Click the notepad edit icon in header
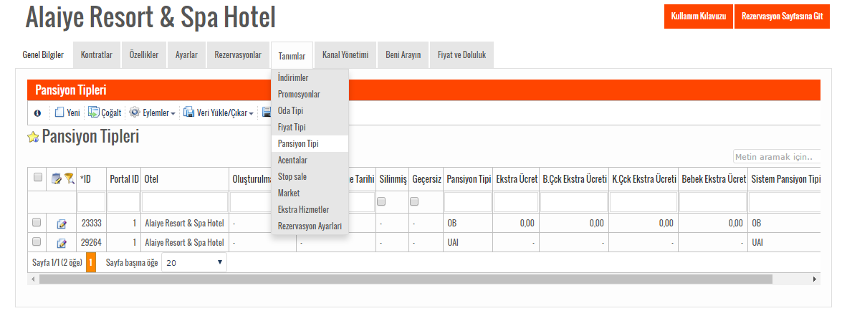 point(56,178)
